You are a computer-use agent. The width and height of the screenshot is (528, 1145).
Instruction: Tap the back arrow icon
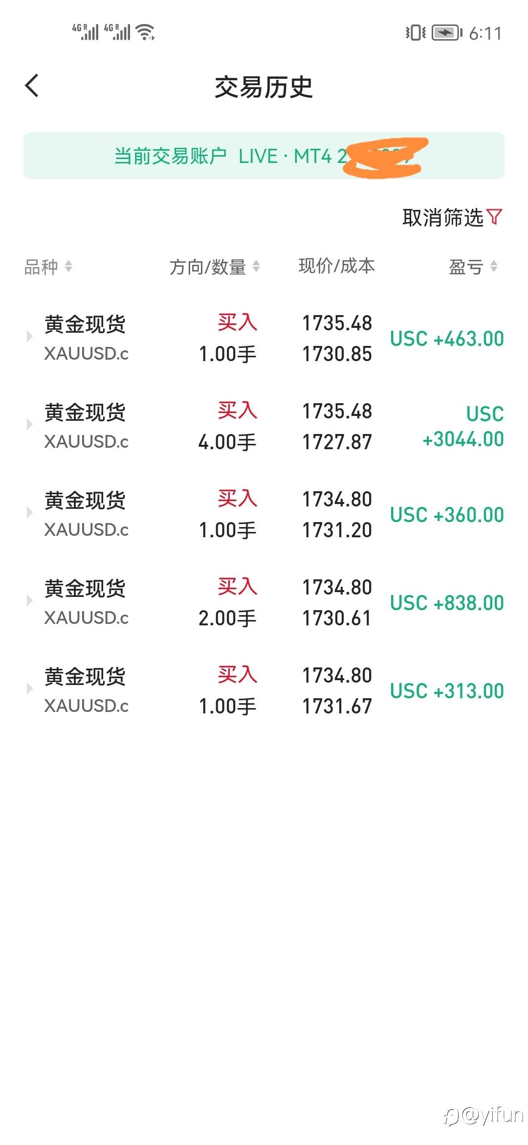click(32, 86)
